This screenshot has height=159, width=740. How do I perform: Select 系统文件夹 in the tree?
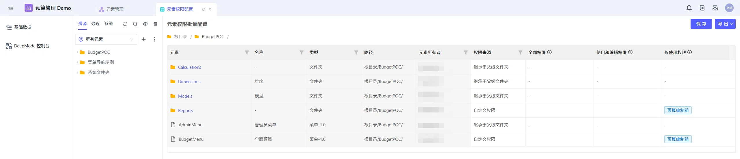[99, 73]
